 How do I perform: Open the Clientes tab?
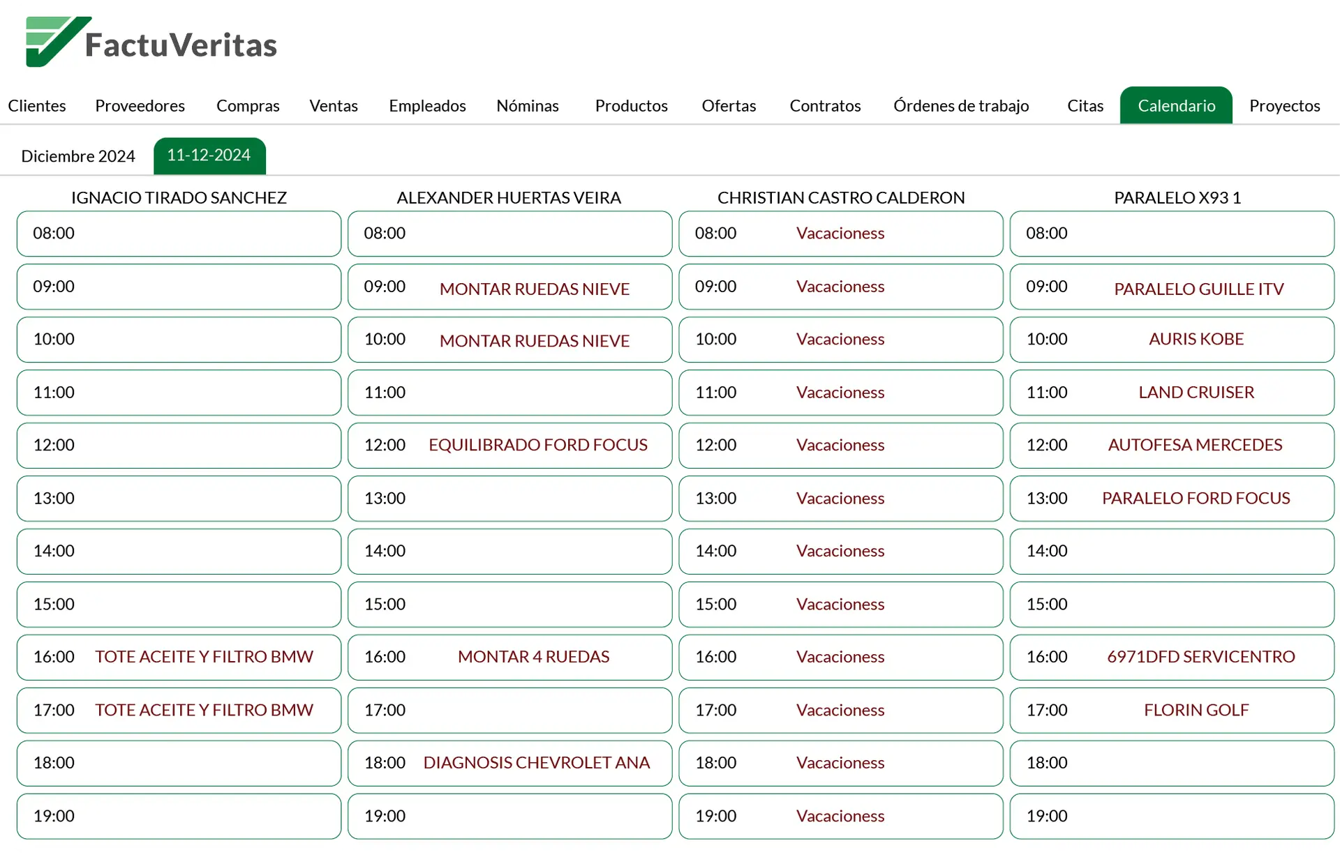pyautogui.click(x=37, y=105)
